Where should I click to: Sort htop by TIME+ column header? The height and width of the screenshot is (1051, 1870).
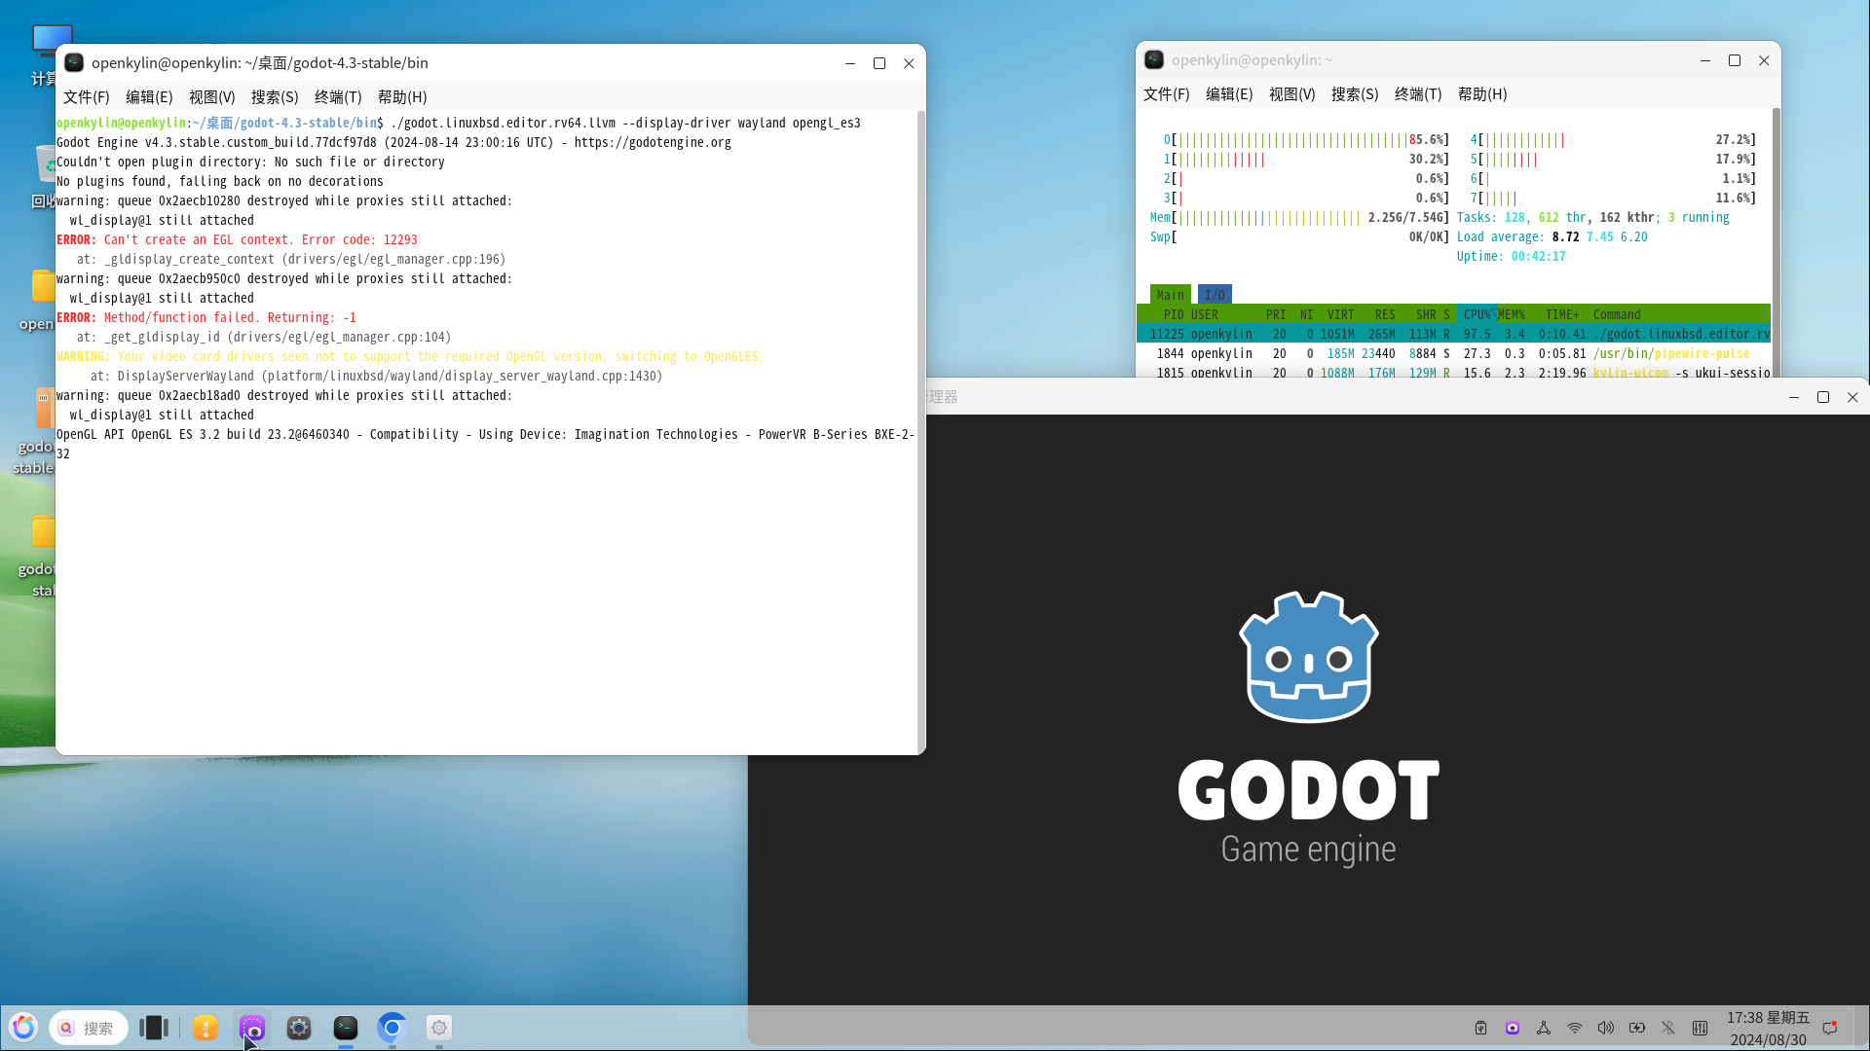click(1562, 314)
